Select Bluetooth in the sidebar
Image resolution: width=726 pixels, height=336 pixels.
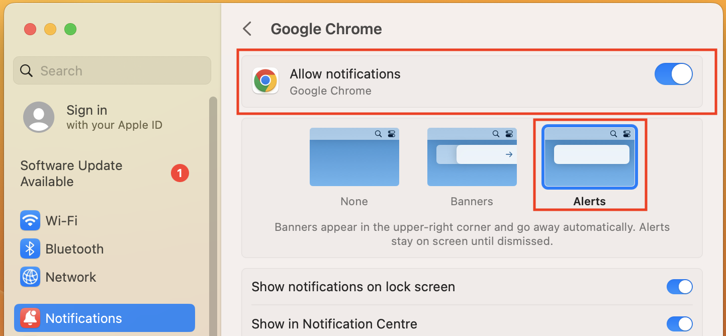[x=105, y=248]
